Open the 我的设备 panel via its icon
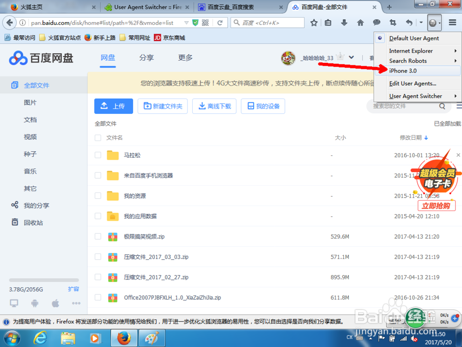The height and width of the screenshot is (347, 462). pyautogui.click(x=262, y=106)
